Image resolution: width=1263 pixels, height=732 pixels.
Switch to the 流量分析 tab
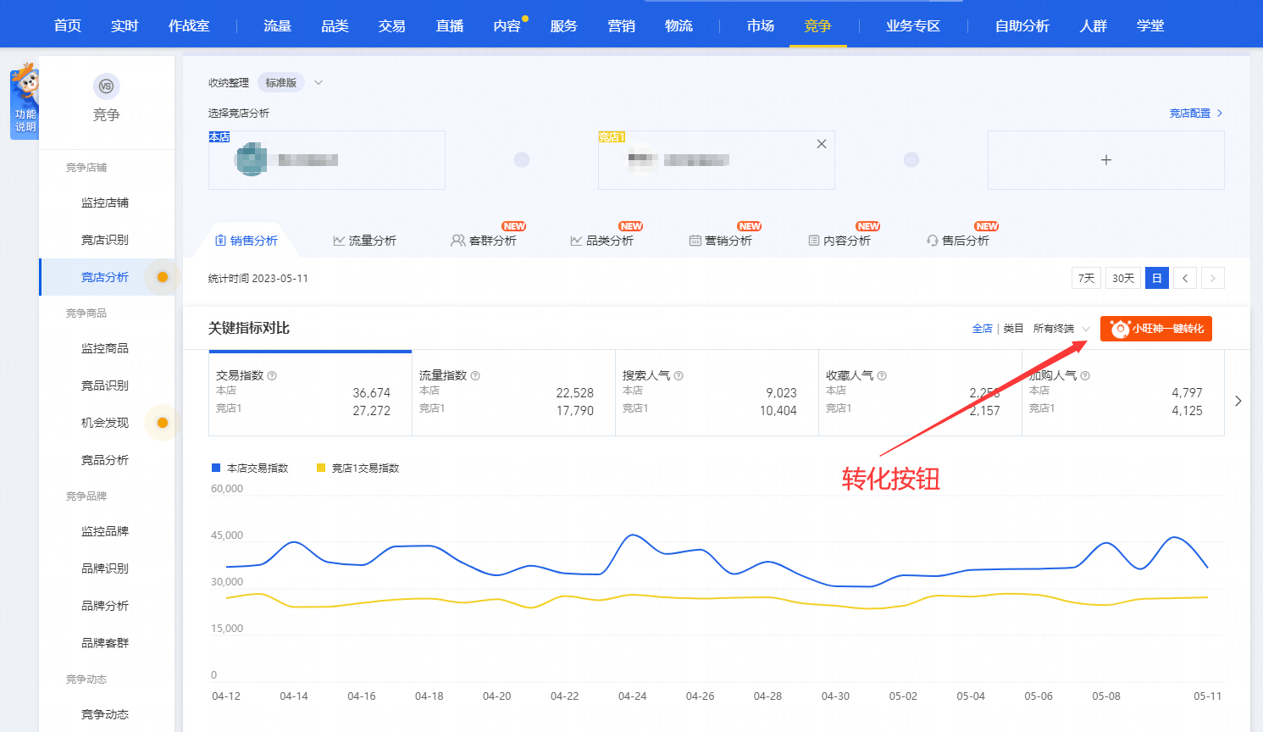364,241
